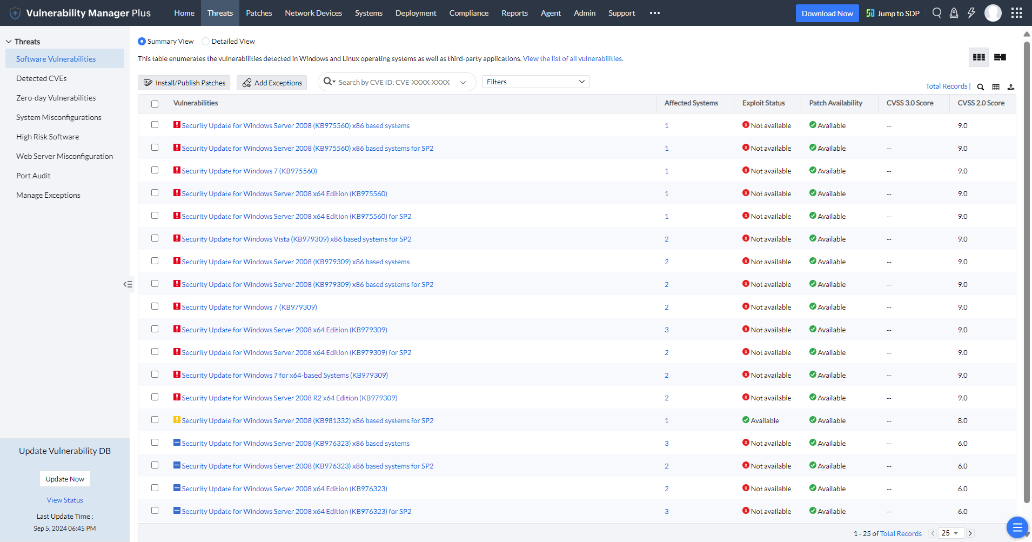This screenshot has width=1032, height=542.
Task: Check the select-all checkbox in the table header
Action: pos(155,103)
